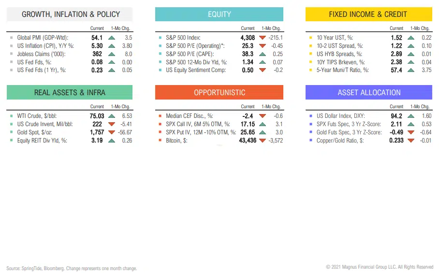
Task: Click the green up arrow for US Dollar Index
Action: click(411, 116)
